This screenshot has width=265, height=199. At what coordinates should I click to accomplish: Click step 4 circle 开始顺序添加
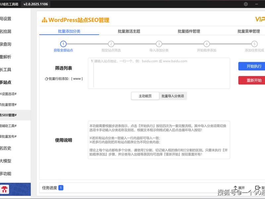pyautogui.click(x=206, y=44)
